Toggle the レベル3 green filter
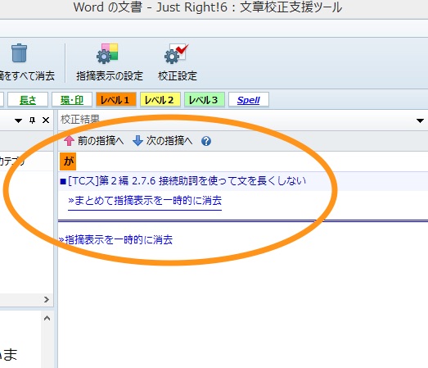Image resolution: width=428 pixels, height=368 pixels. click(x=204, y=100)
